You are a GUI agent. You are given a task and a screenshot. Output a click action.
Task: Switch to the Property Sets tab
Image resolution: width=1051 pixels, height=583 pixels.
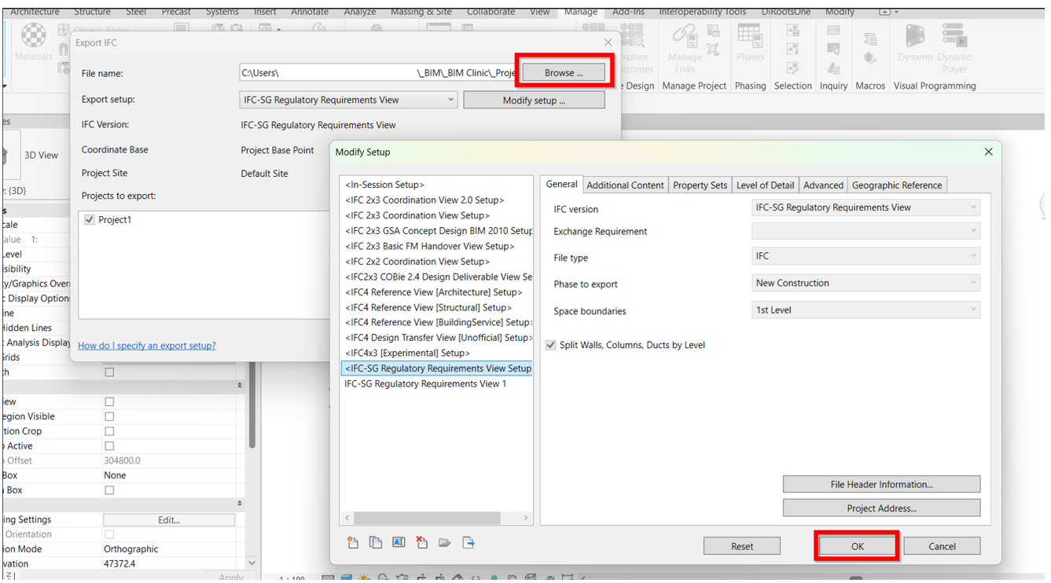click(x=700, y=185)
